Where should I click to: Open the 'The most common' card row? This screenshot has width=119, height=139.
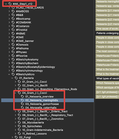[107, 51]
